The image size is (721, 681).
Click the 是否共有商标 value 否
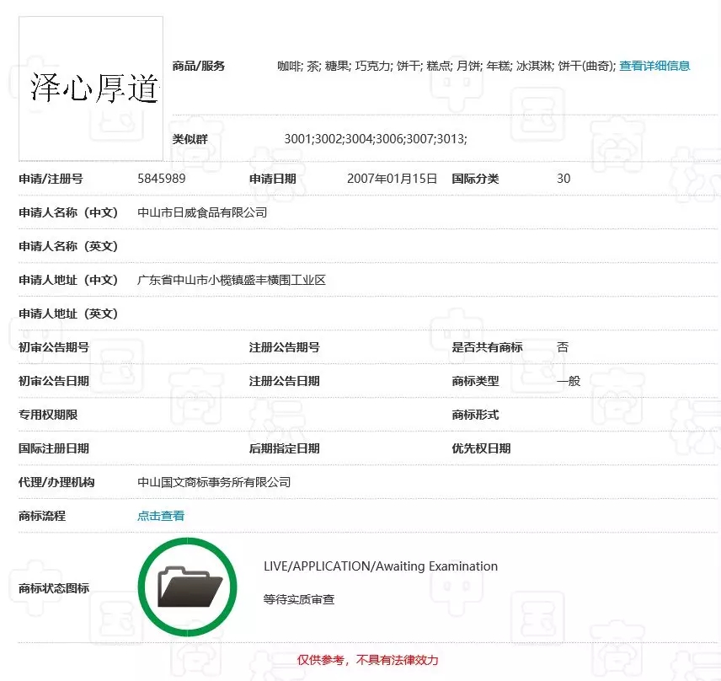[563, 347]
